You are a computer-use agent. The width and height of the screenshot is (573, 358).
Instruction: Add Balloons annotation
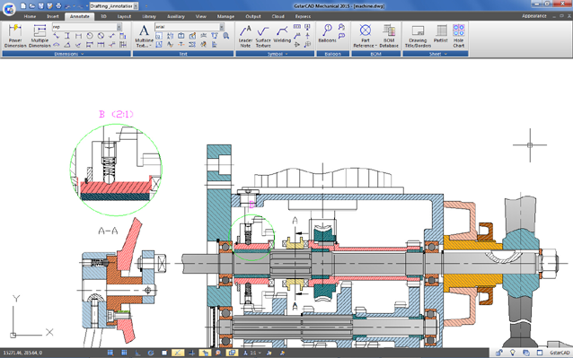pyautogui.click(x=327, y=33)
